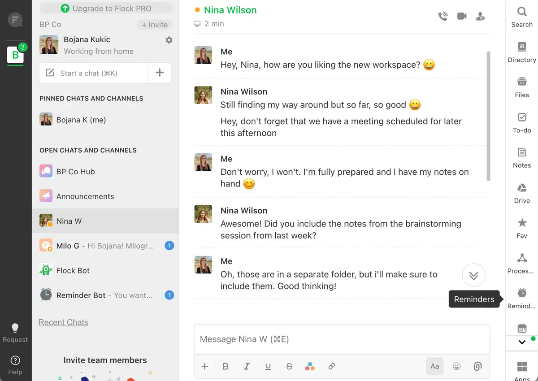Open the emoji picker
Viewport: 538px width, 381px height.
coord(457,366)
